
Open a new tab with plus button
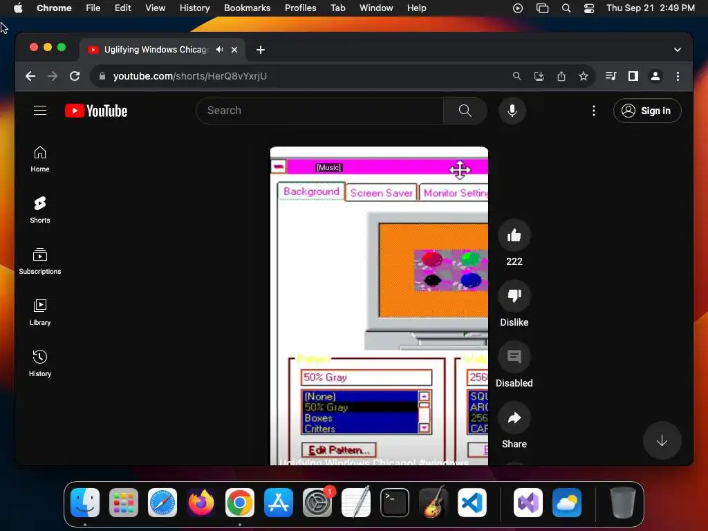[261, 50]
